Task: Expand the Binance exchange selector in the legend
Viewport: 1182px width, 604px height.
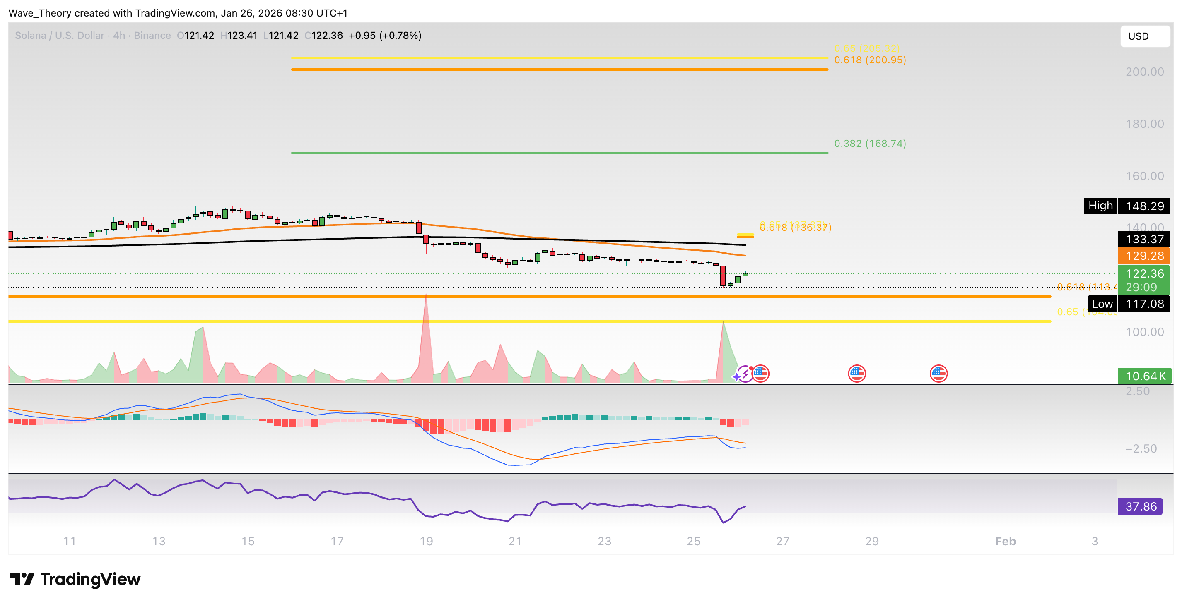Action: pos(152,35)
